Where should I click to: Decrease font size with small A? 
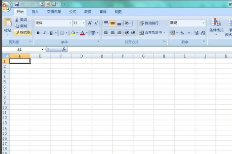tap(96, 23)
